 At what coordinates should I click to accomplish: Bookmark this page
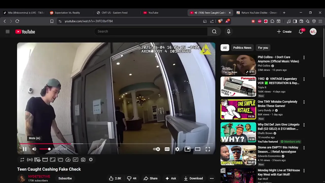tap(52, 21)
